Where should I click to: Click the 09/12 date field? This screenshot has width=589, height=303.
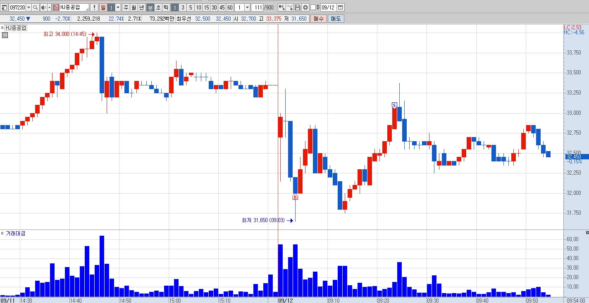tap(328, 7)
